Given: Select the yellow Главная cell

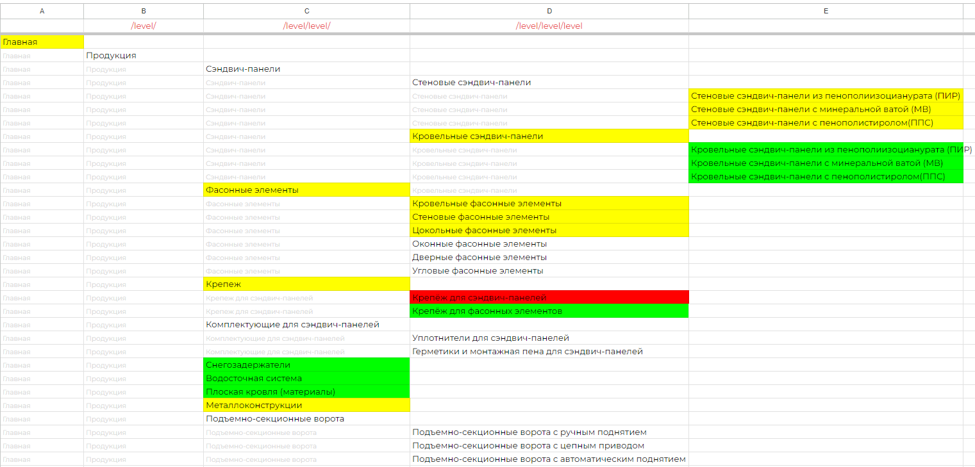Looking at the screenshot, I should [x=42, y=42].
